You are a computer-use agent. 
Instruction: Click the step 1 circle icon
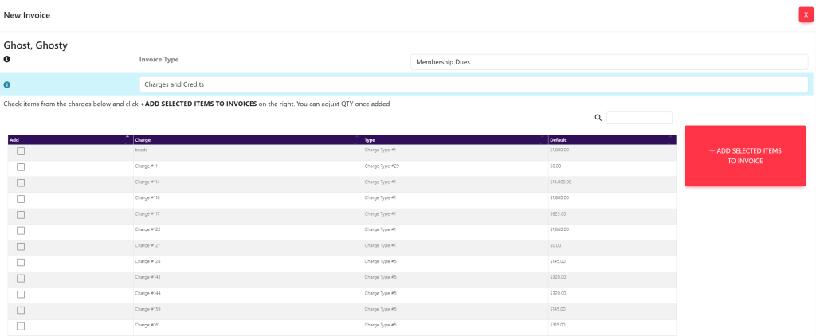[x=7, y=60]
